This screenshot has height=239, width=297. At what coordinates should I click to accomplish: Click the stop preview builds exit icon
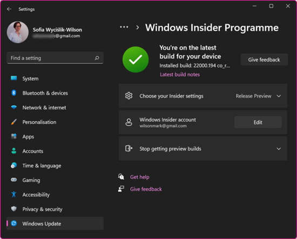[129, 148]
